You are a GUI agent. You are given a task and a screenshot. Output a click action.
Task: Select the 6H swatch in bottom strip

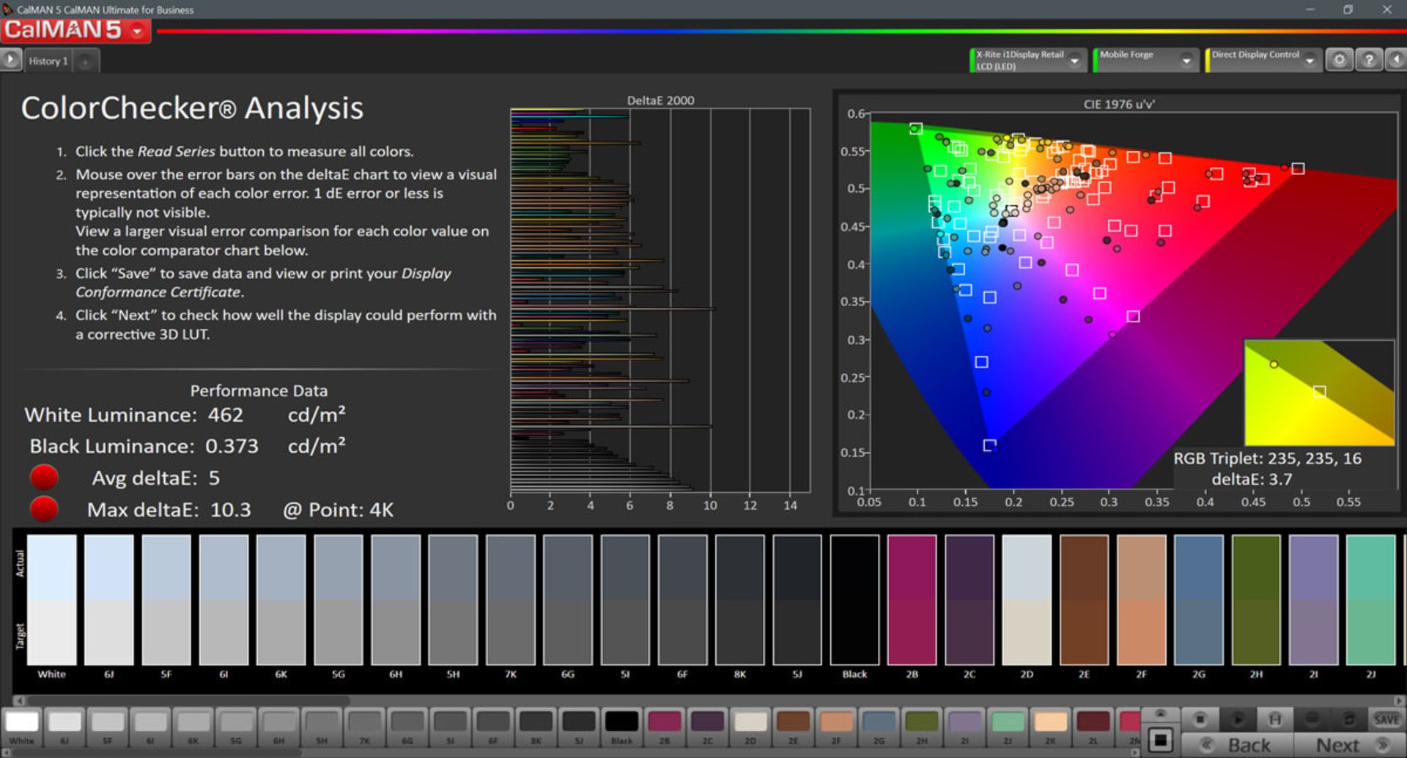[x=279, y=727]
